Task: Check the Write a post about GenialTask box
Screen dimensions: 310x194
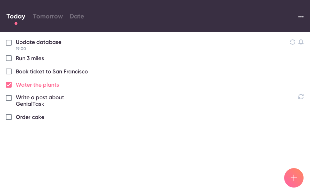Action: 9,98
